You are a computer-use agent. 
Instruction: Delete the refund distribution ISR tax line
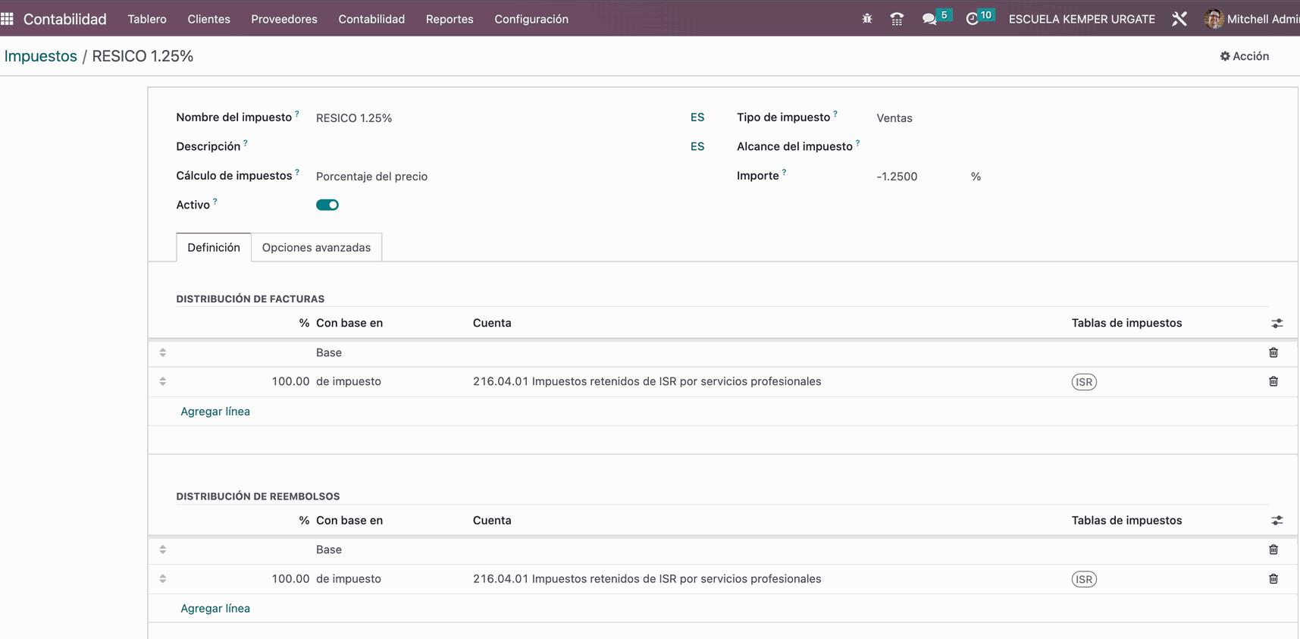1273,579
